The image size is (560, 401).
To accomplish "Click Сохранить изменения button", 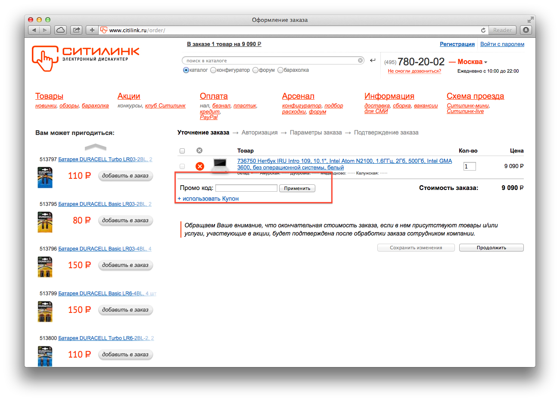I will point(416,248).
